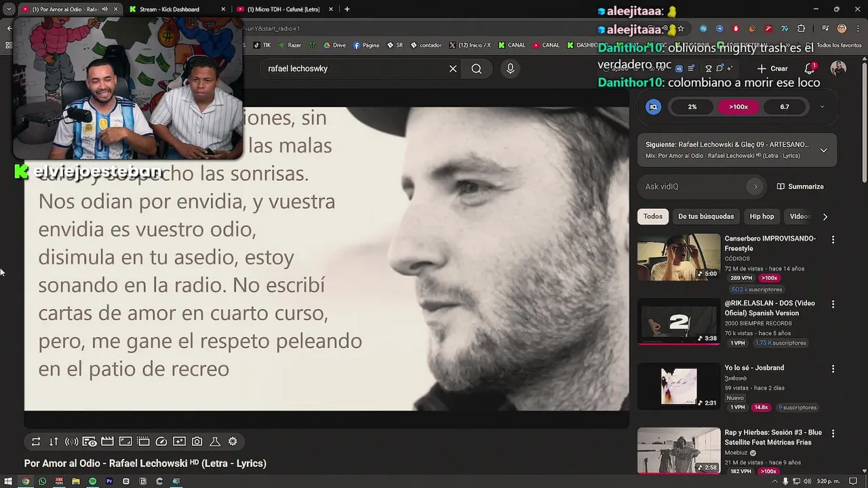Mute the Por Amor al Odio tab speaker
The image size is (868, 488).
[104, 9]
